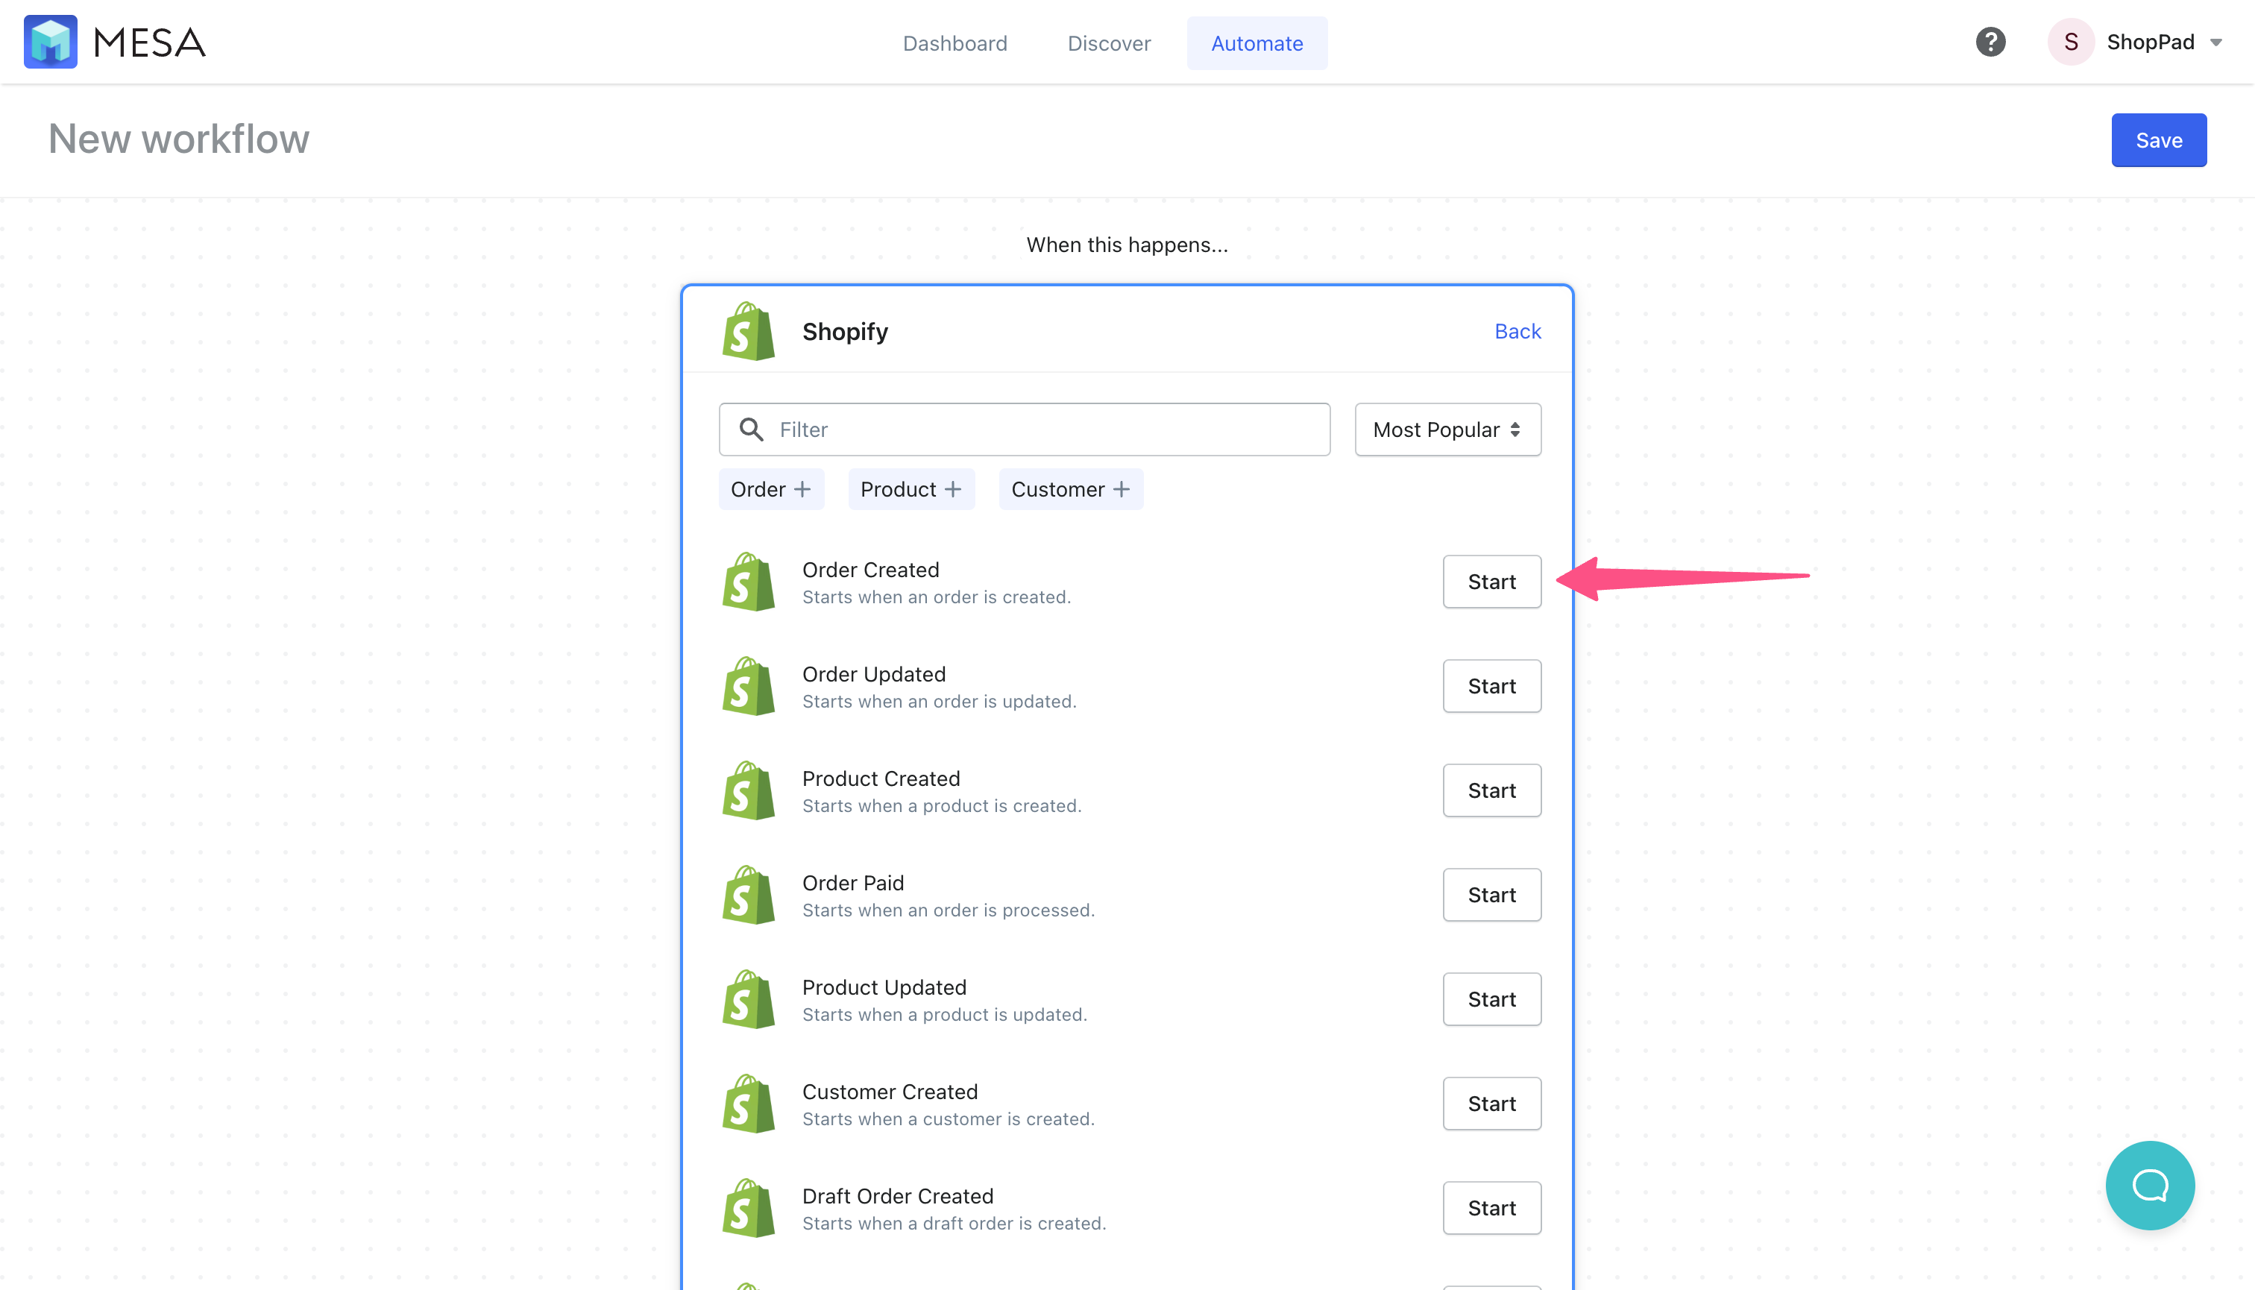Start the Product Updated trigger
The height and width of the screenshot is (1290, 2255).
[x=1491, y=1000]
